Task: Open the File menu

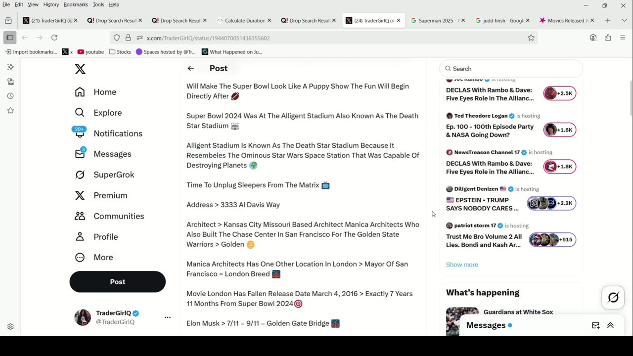Action: [x=6, y=4]
